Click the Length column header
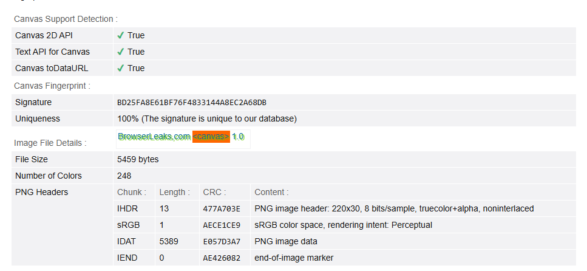 coord(175,192)
